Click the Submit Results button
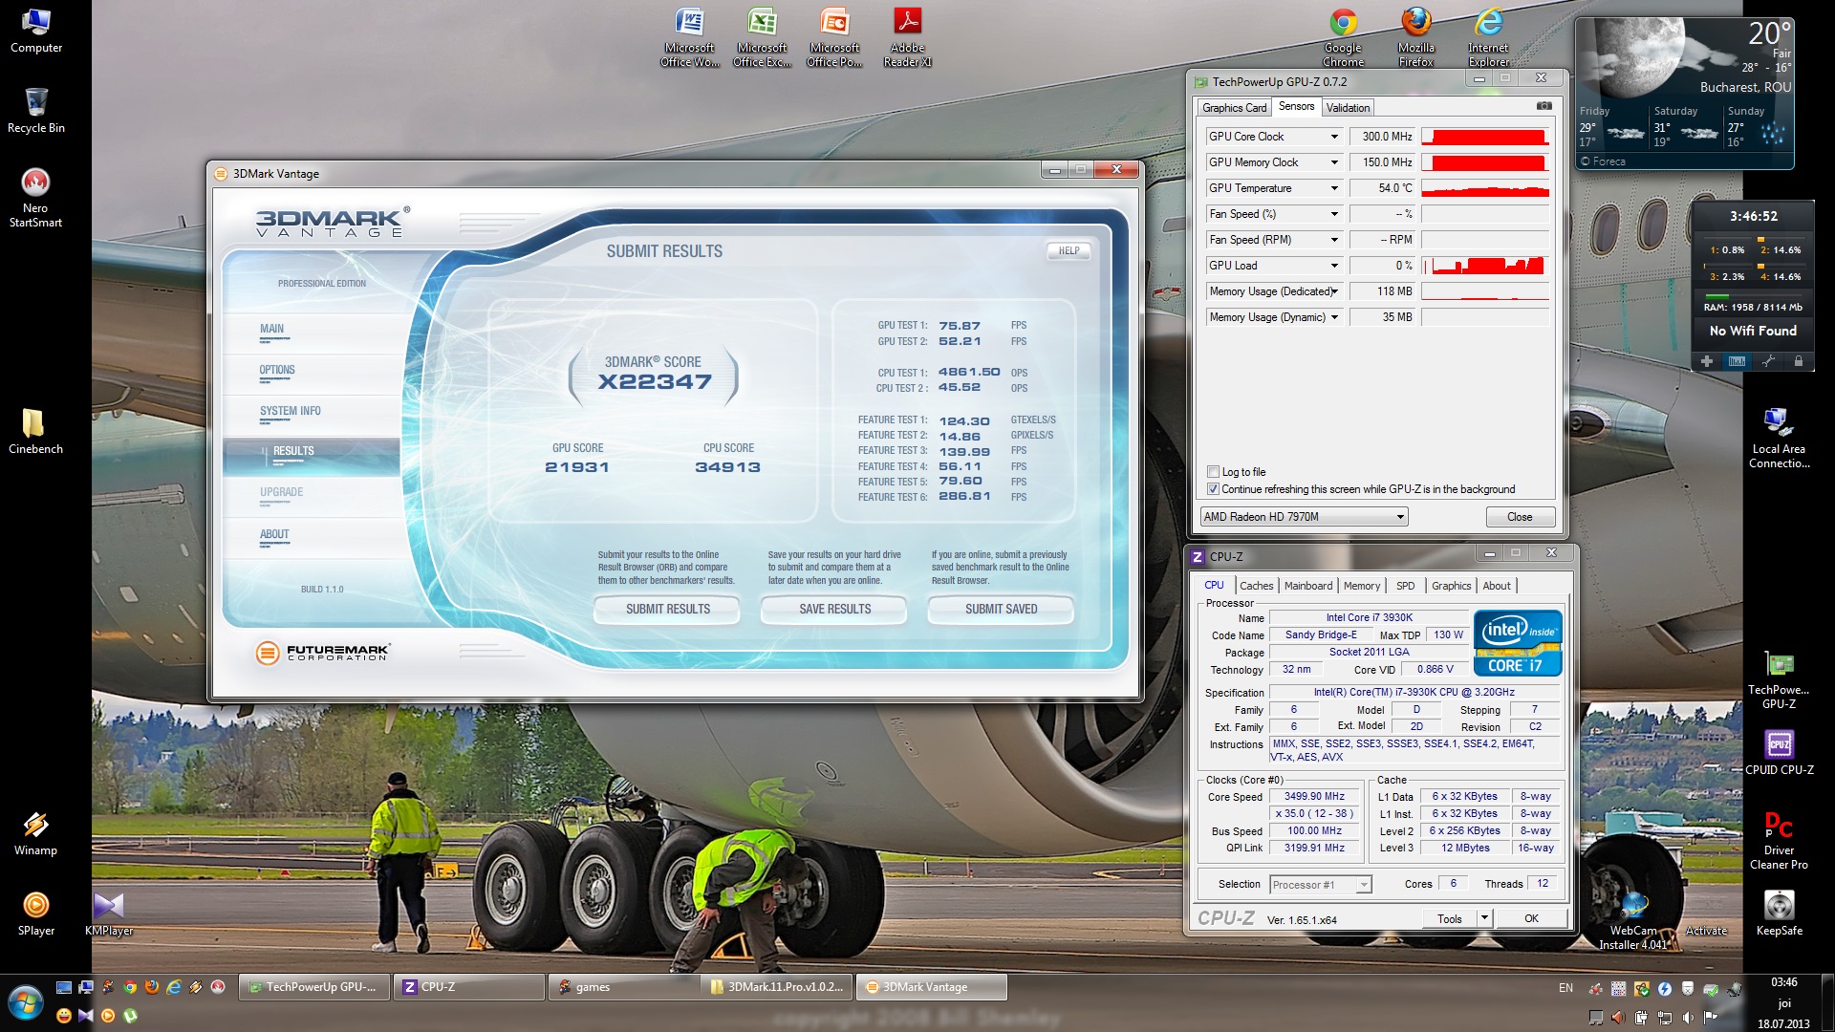 [667, 609]
